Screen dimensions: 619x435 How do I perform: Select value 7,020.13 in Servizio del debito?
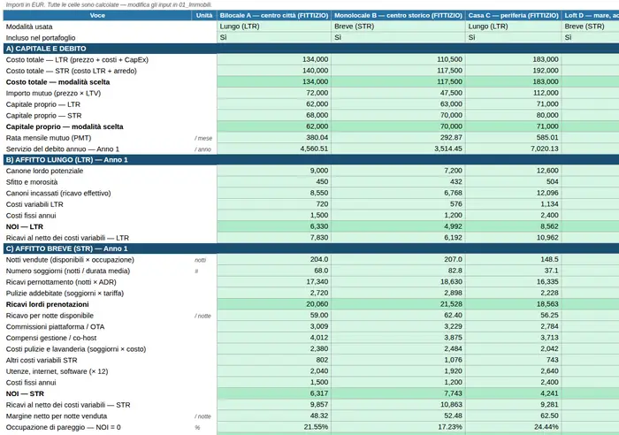point(545,149)
